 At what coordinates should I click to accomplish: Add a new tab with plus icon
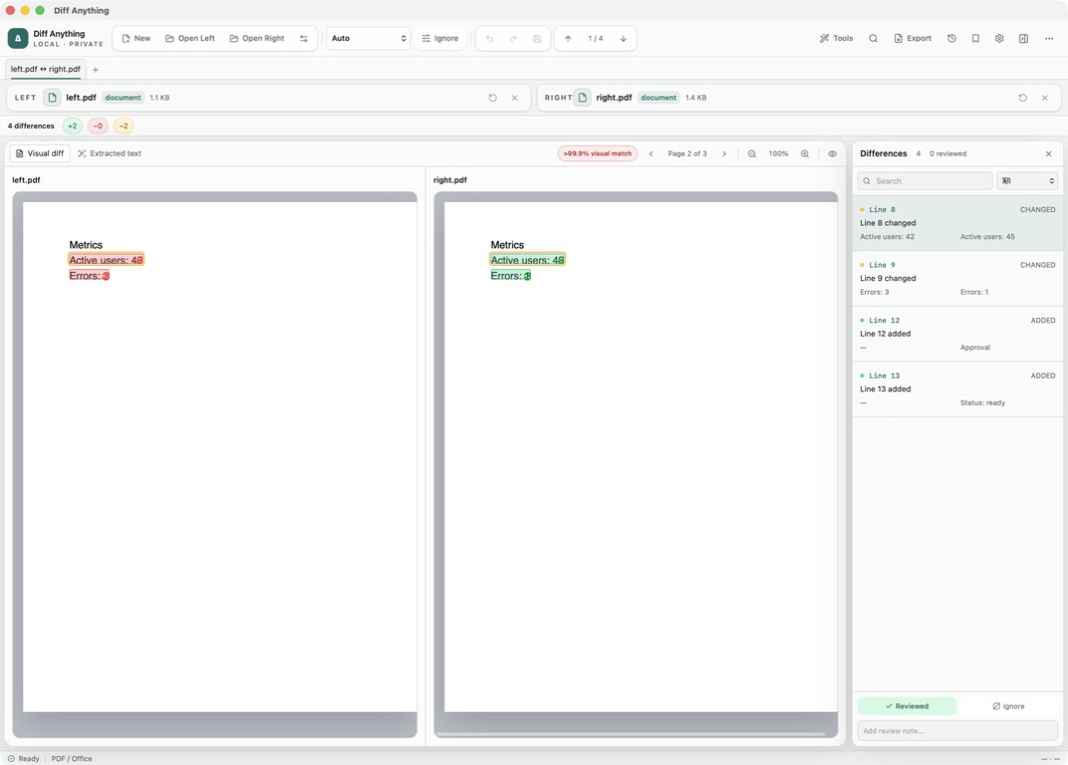tap(96, 70)
